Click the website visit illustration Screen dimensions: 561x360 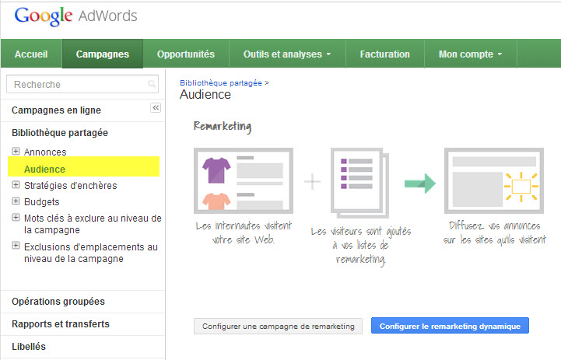point(244,180)
